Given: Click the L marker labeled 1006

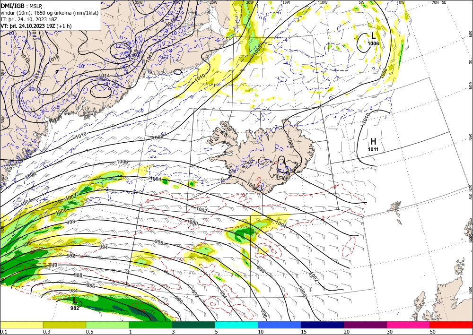Looking at the screenshot, I should (x=373, y=36).
